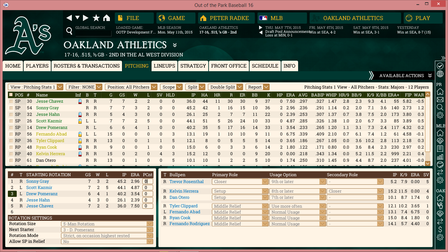Click the star bookmarks icon
Screen dimensions: 448x252
[x=96, y=18]
